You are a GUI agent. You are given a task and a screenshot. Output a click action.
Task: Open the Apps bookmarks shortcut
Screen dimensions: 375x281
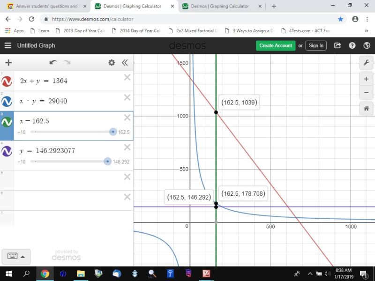[15, 30]
